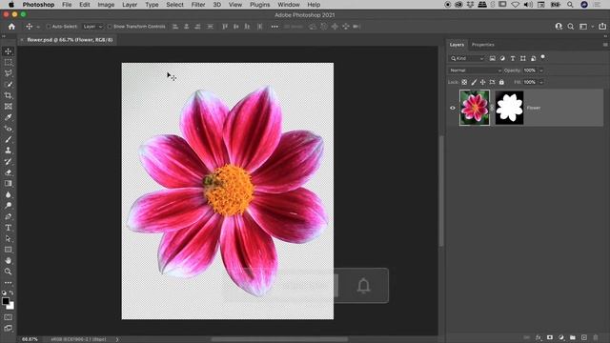Select the Rectangle shape tool
The image size is (610, 343).
(9, 250)
